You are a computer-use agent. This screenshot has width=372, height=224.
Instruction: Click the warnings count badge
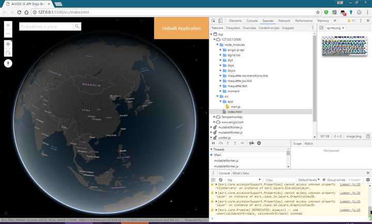(351, 21)
